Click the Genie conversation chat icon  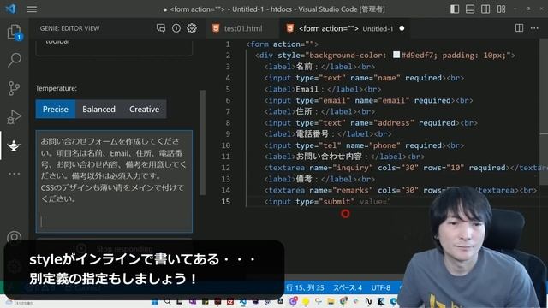click(161, 28)
